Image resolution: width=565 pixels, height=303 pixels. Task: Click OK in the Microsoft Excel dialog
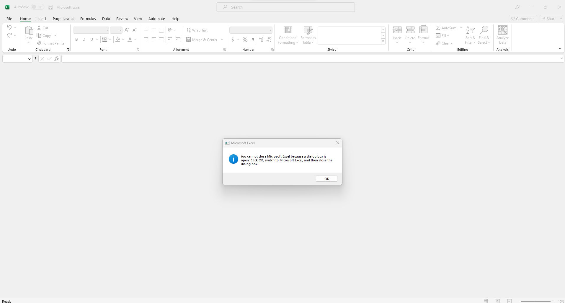(x=326, y=179)
